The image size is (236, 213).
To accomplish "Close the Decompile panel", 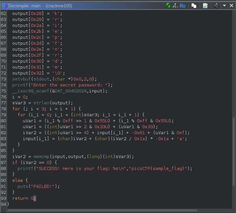I will point(231,6).
